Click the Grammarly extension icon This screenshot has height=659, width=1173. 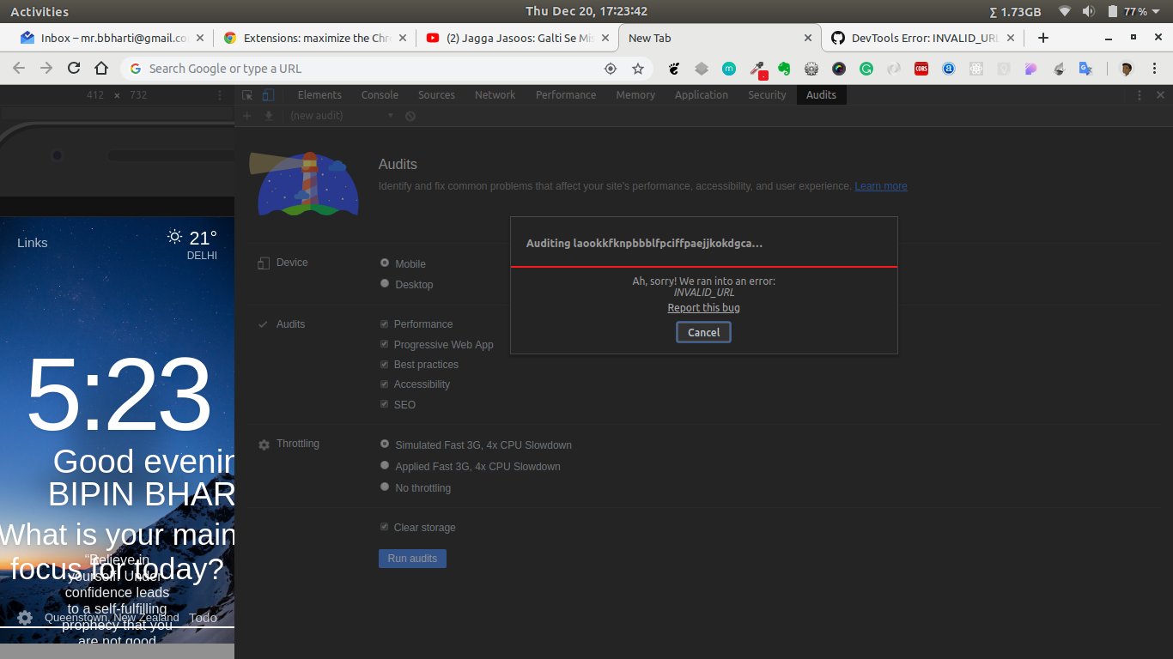(x=866, y=68)
